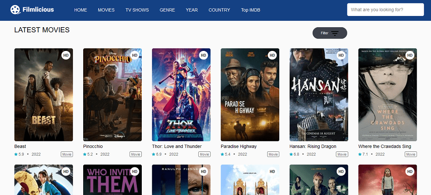
Task: Click star icon next to 5.4 rating
Action: pos(222,154)
